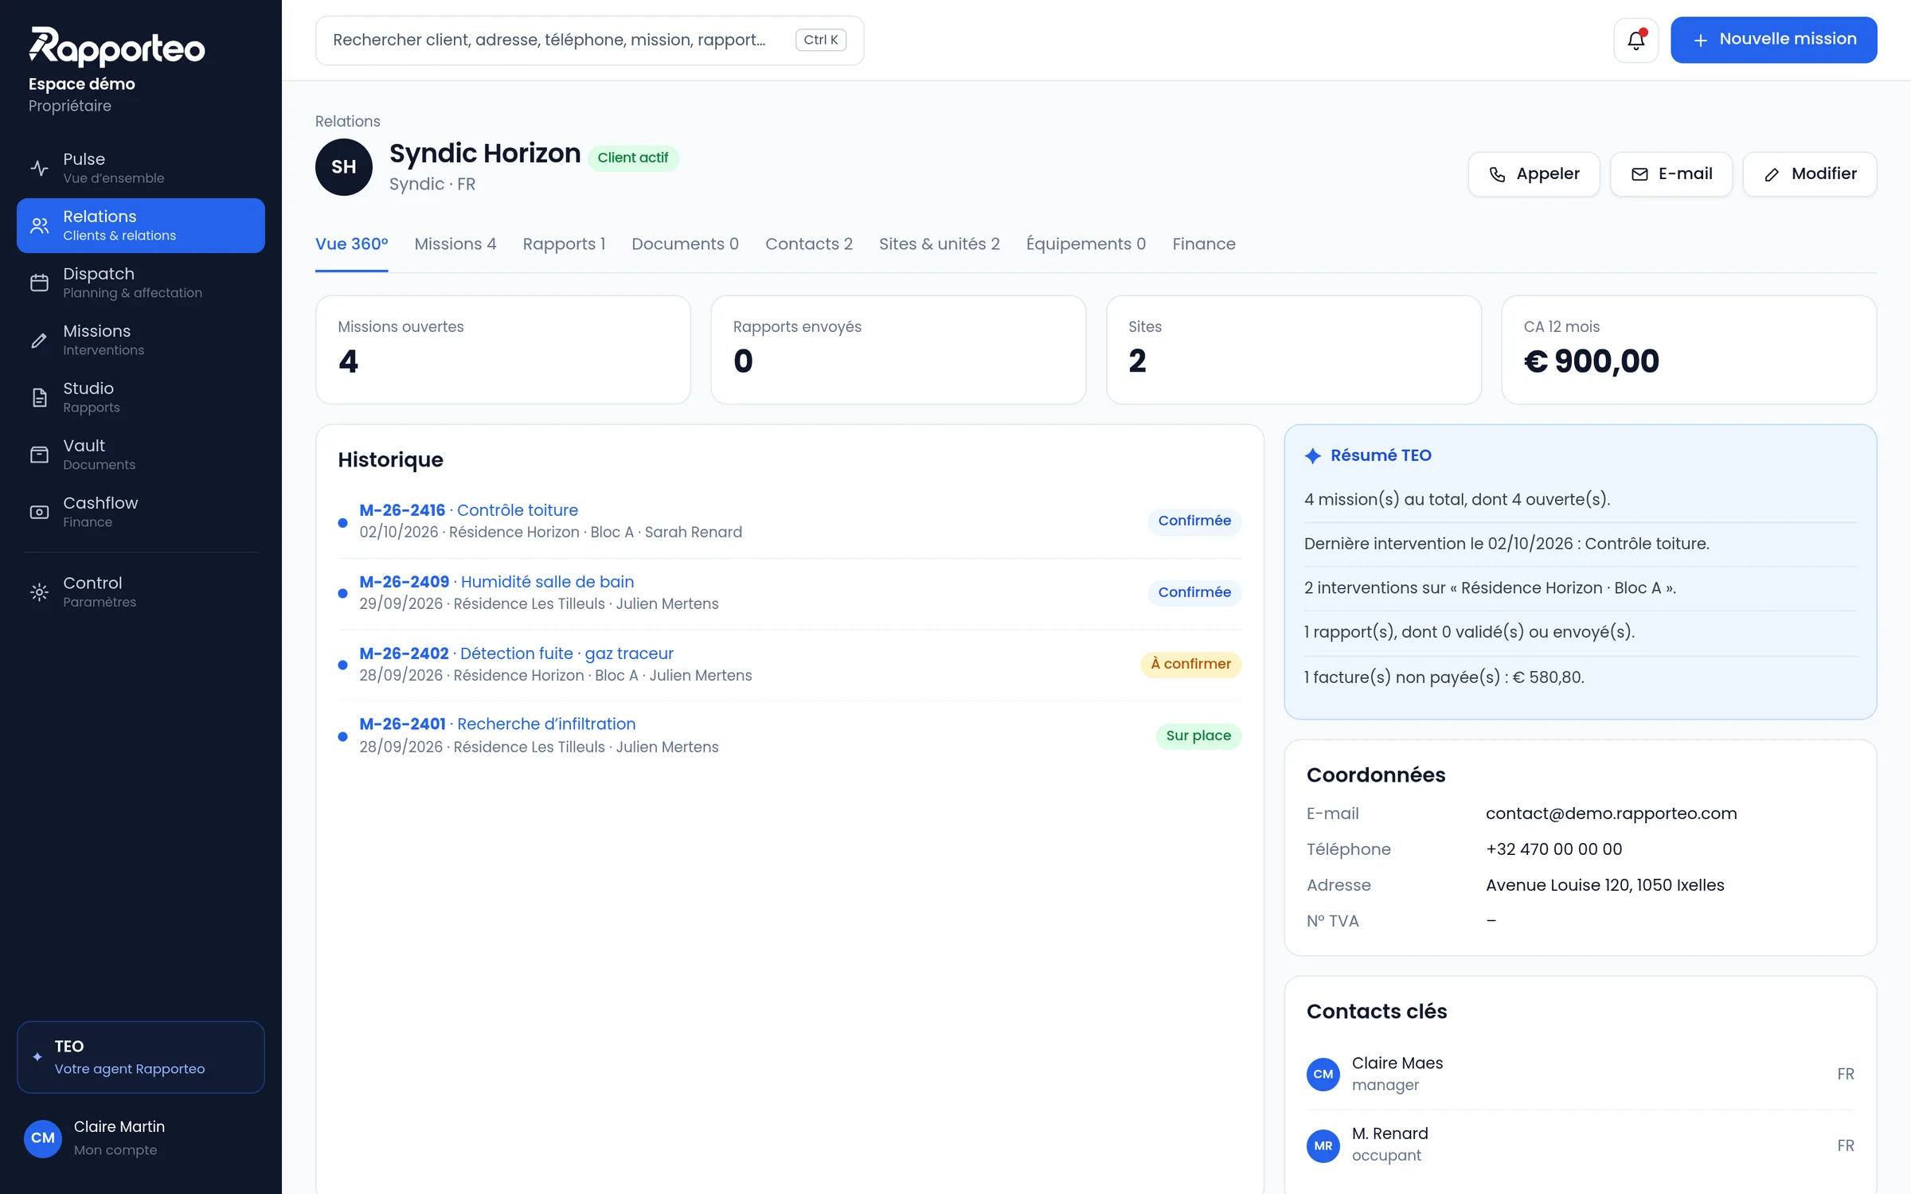
Task: Go to the Contacts 2 tab
Action: pyautogui.click(x=809, y=244)
